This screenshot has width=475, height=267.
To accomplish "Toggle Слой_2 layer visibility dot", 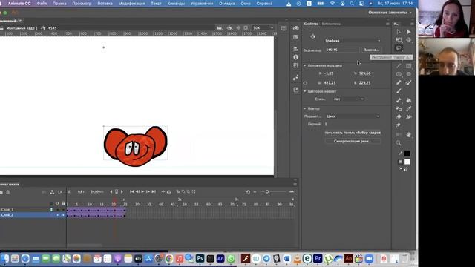I will (x=58, y=215).
